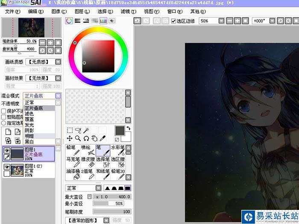Create a new normal layer
The width and height of the screenshot is (299, 224).
click(8, 132)
